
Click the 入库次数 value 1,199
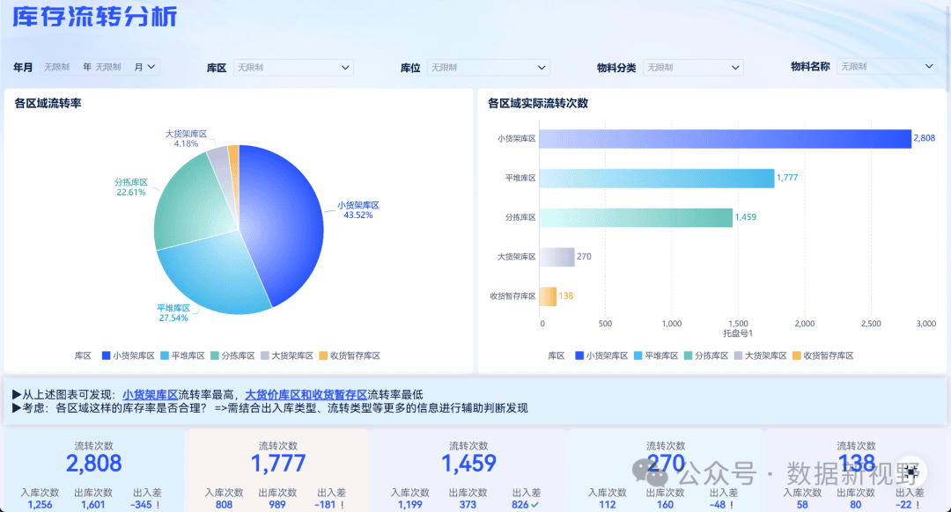[x=410, y=504]
